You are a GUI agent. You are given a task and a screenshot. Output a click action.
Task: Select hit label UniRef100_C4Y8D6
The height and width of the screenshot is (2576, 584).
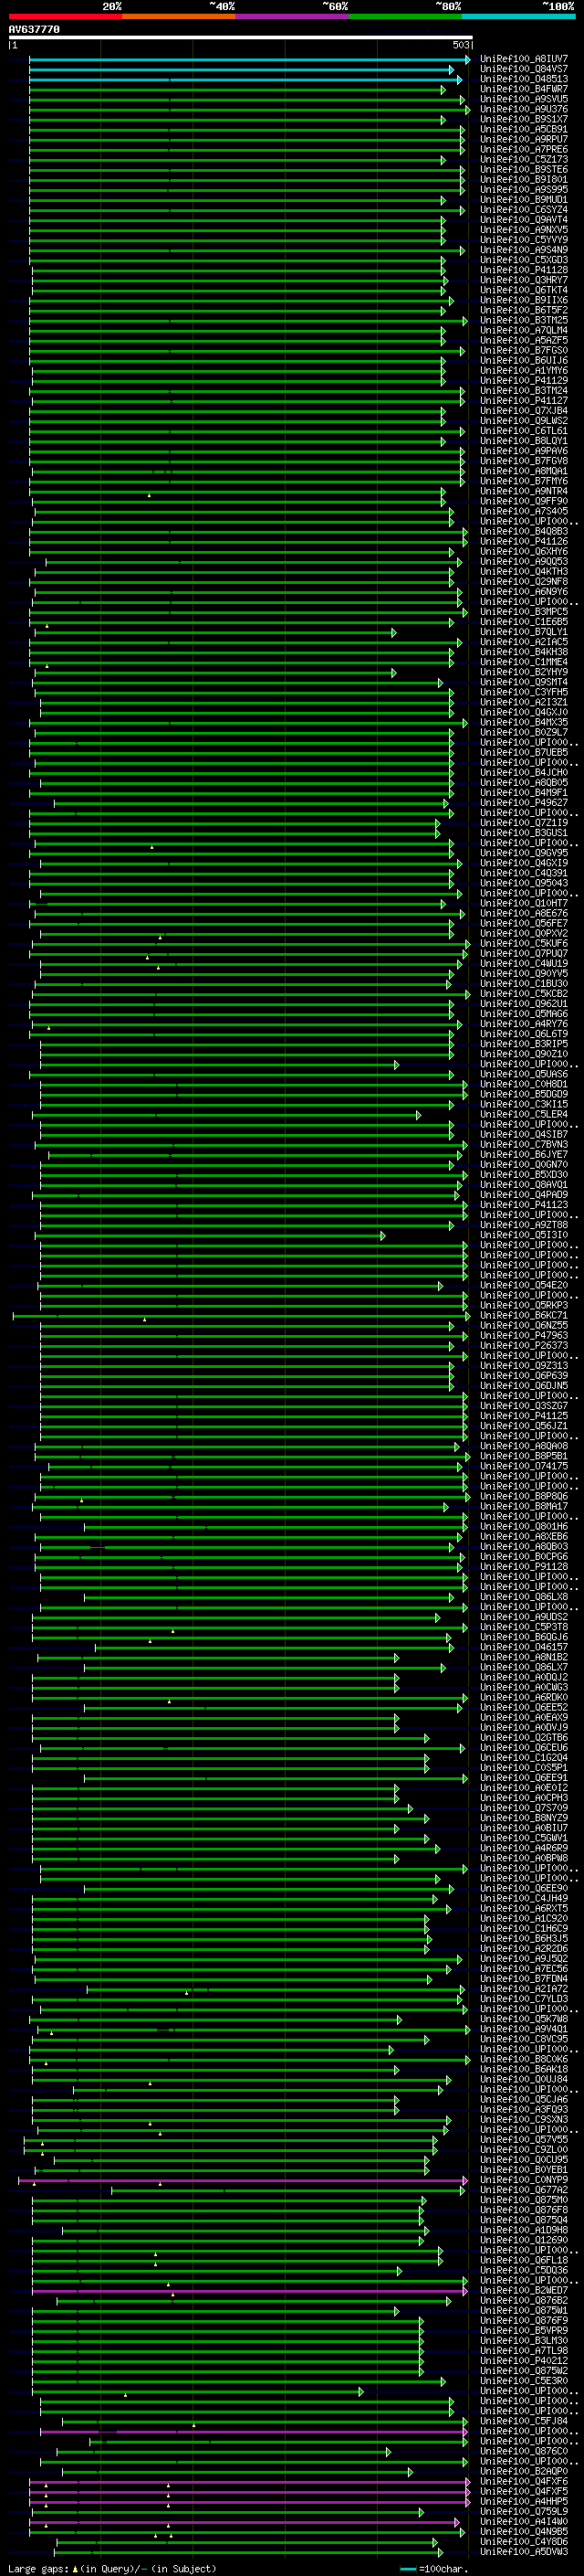(x=524, y=2541)
